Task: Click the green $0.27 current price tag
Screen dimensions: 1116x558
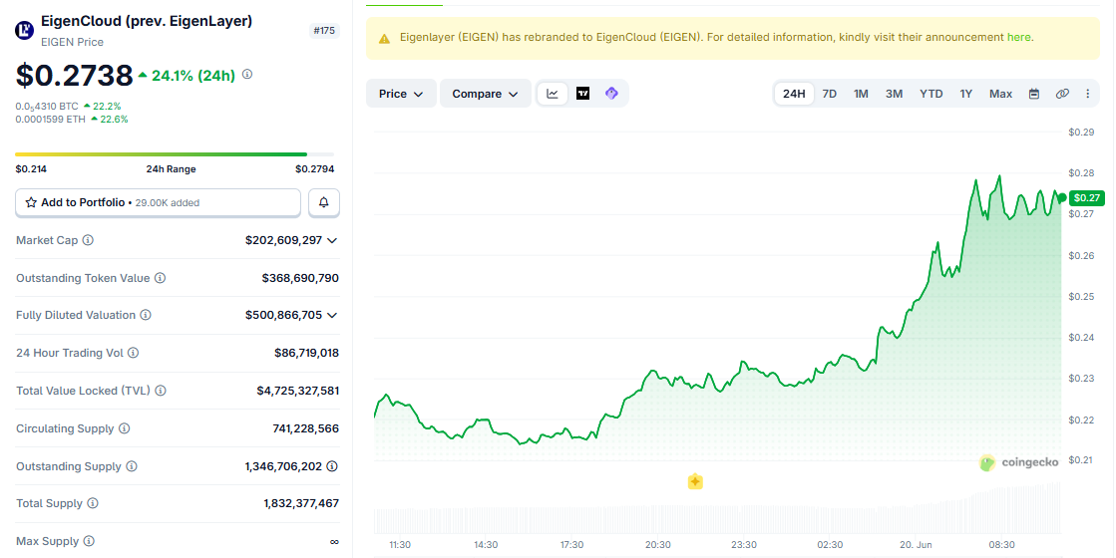Action: pos(1087,197)
